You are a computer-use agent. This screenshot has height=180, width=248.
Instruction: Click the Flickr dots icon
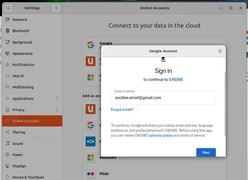point(90,174)
